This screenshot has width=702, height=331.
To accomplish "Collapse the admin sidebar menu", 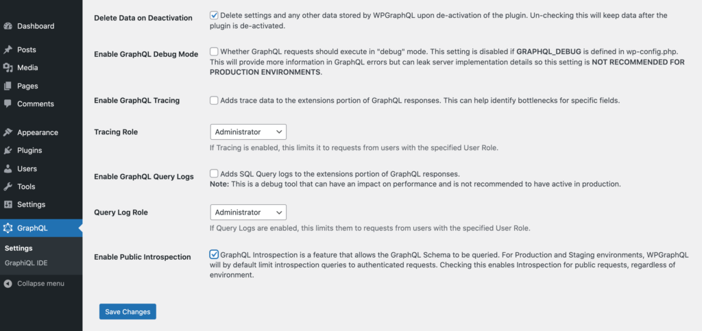I will click(x=34, y=284).
